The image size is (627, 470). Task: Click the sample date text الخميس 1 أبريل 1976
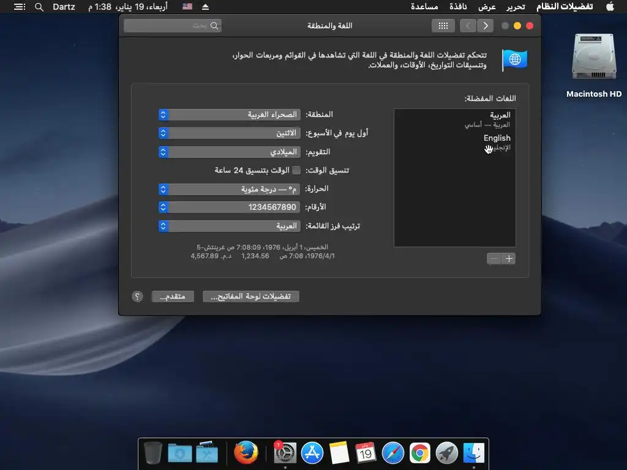pyautogui.click(x=262, y=247)
